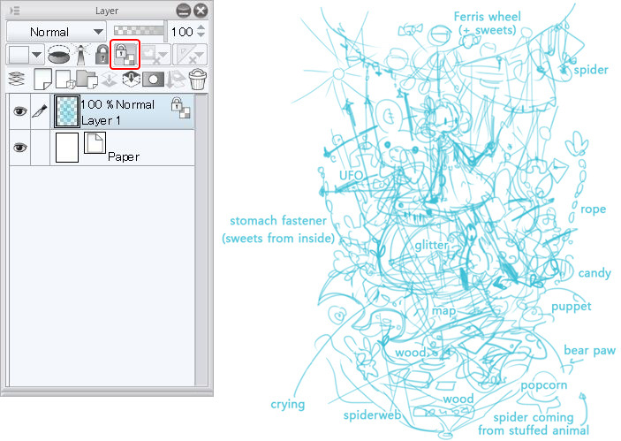Viewport: 621px width, 441px height.
Task: Click the stacked-layers two-pane view icon
Action: [x=16, y=80]
